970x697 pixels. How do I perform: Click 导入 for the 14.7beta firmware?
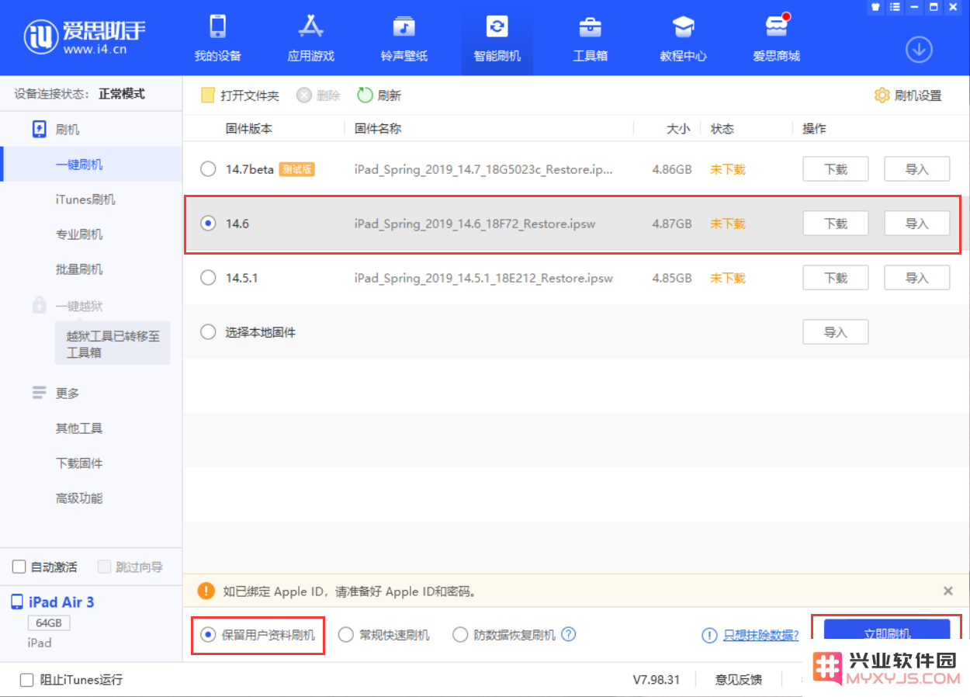coord(917,169)
